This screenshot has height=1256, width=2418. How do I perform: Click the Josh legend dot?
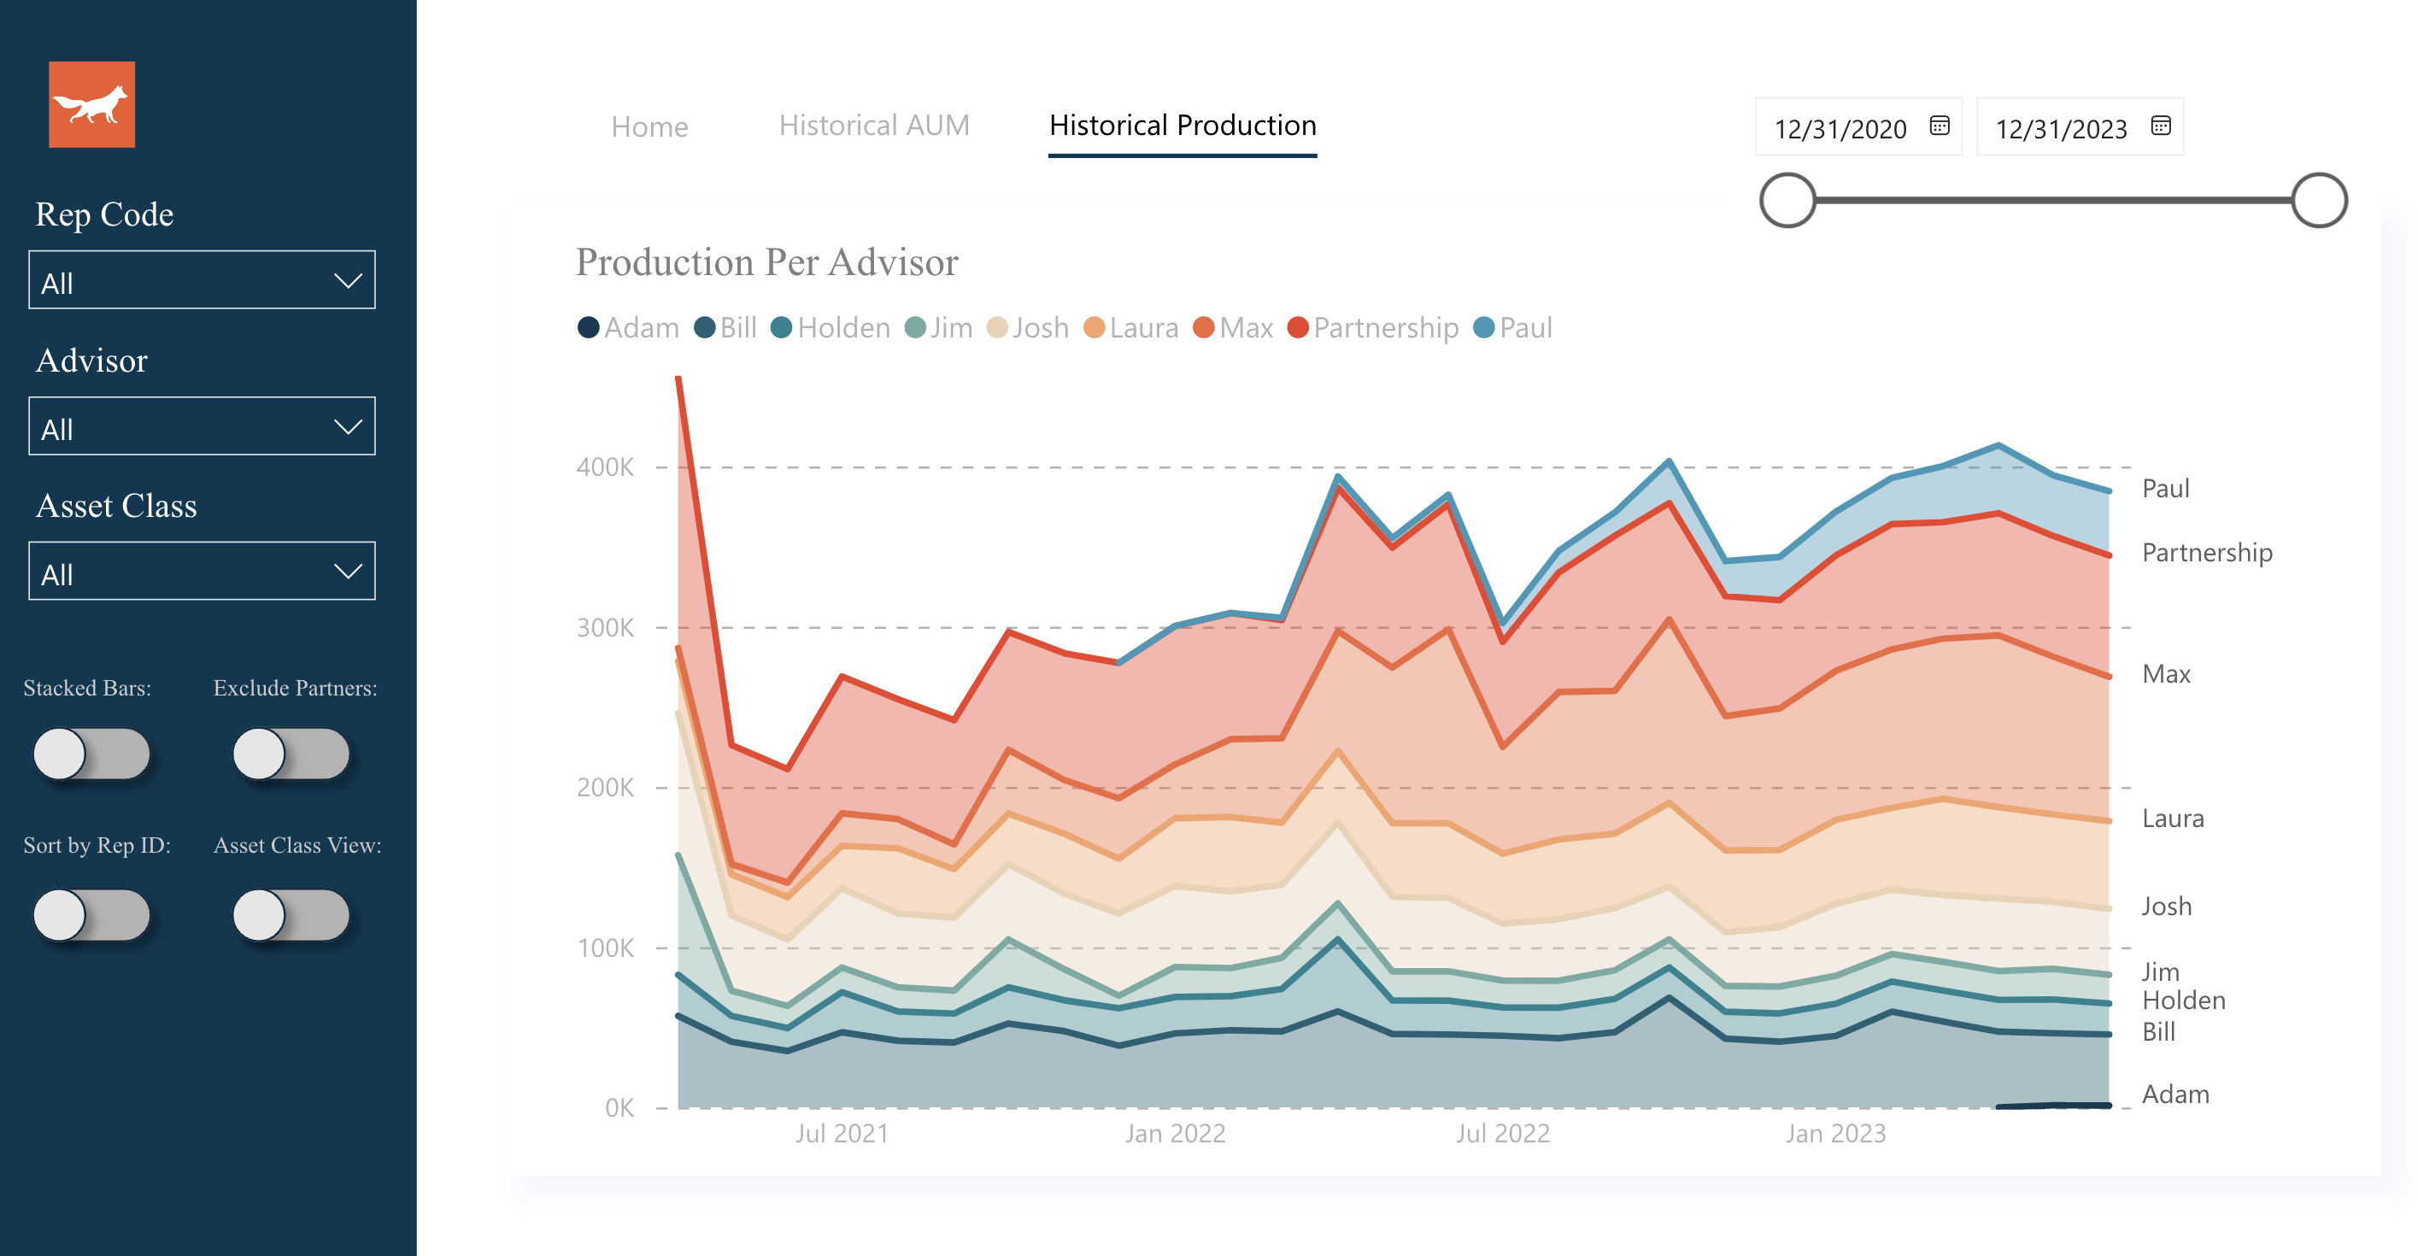point(997,327)
